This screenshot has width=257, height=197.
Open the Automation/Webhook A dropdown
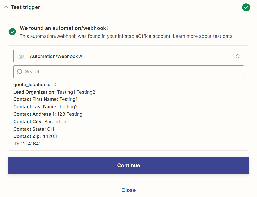click(129, 56)
